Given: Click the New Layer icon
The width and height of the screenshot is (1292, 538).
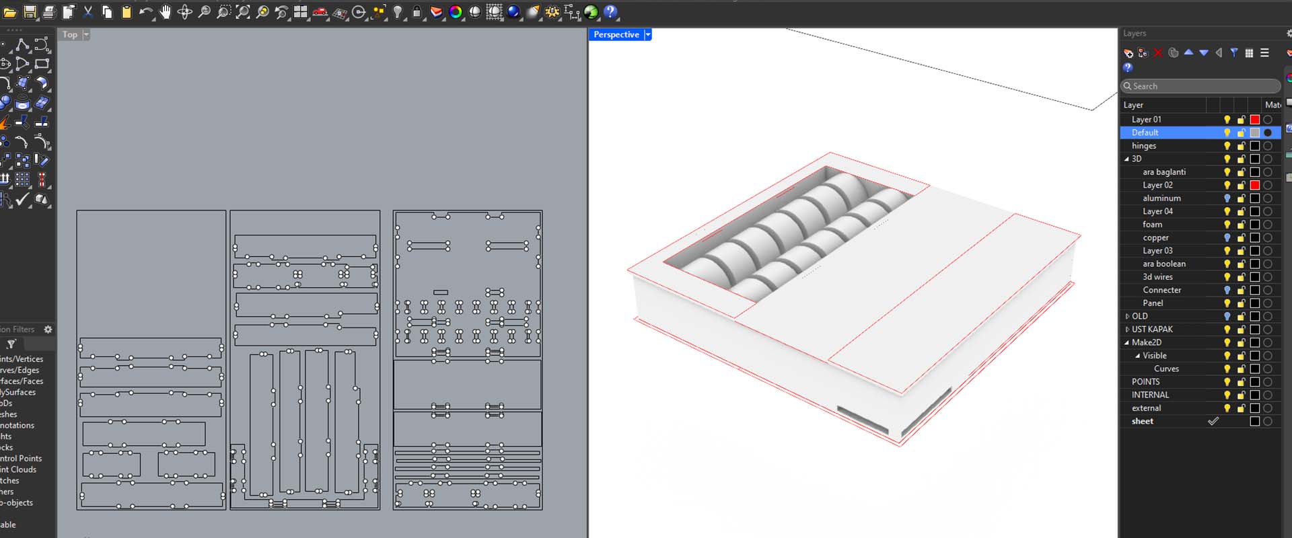Looking at the screenshot, I should click(1128, 53).
